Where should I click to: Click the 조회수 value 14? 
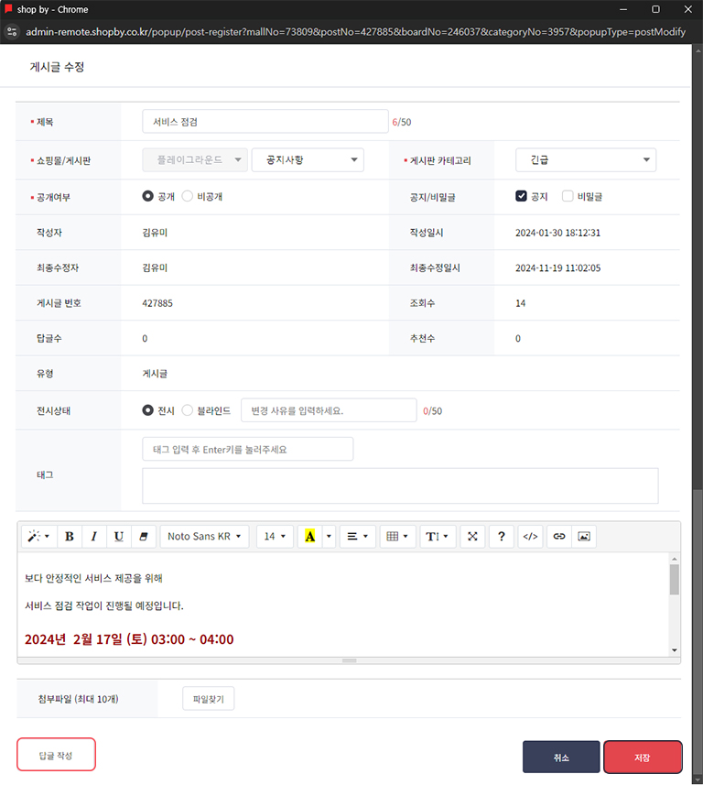[520, 303]
